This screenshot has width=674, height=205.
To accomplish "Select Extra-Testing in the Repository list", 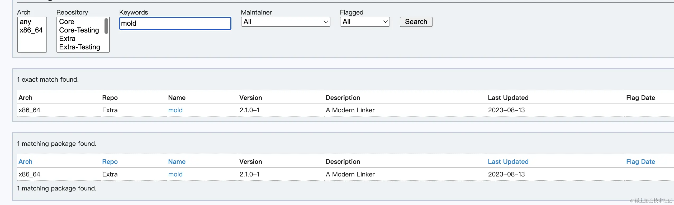I will click(79, 47).
